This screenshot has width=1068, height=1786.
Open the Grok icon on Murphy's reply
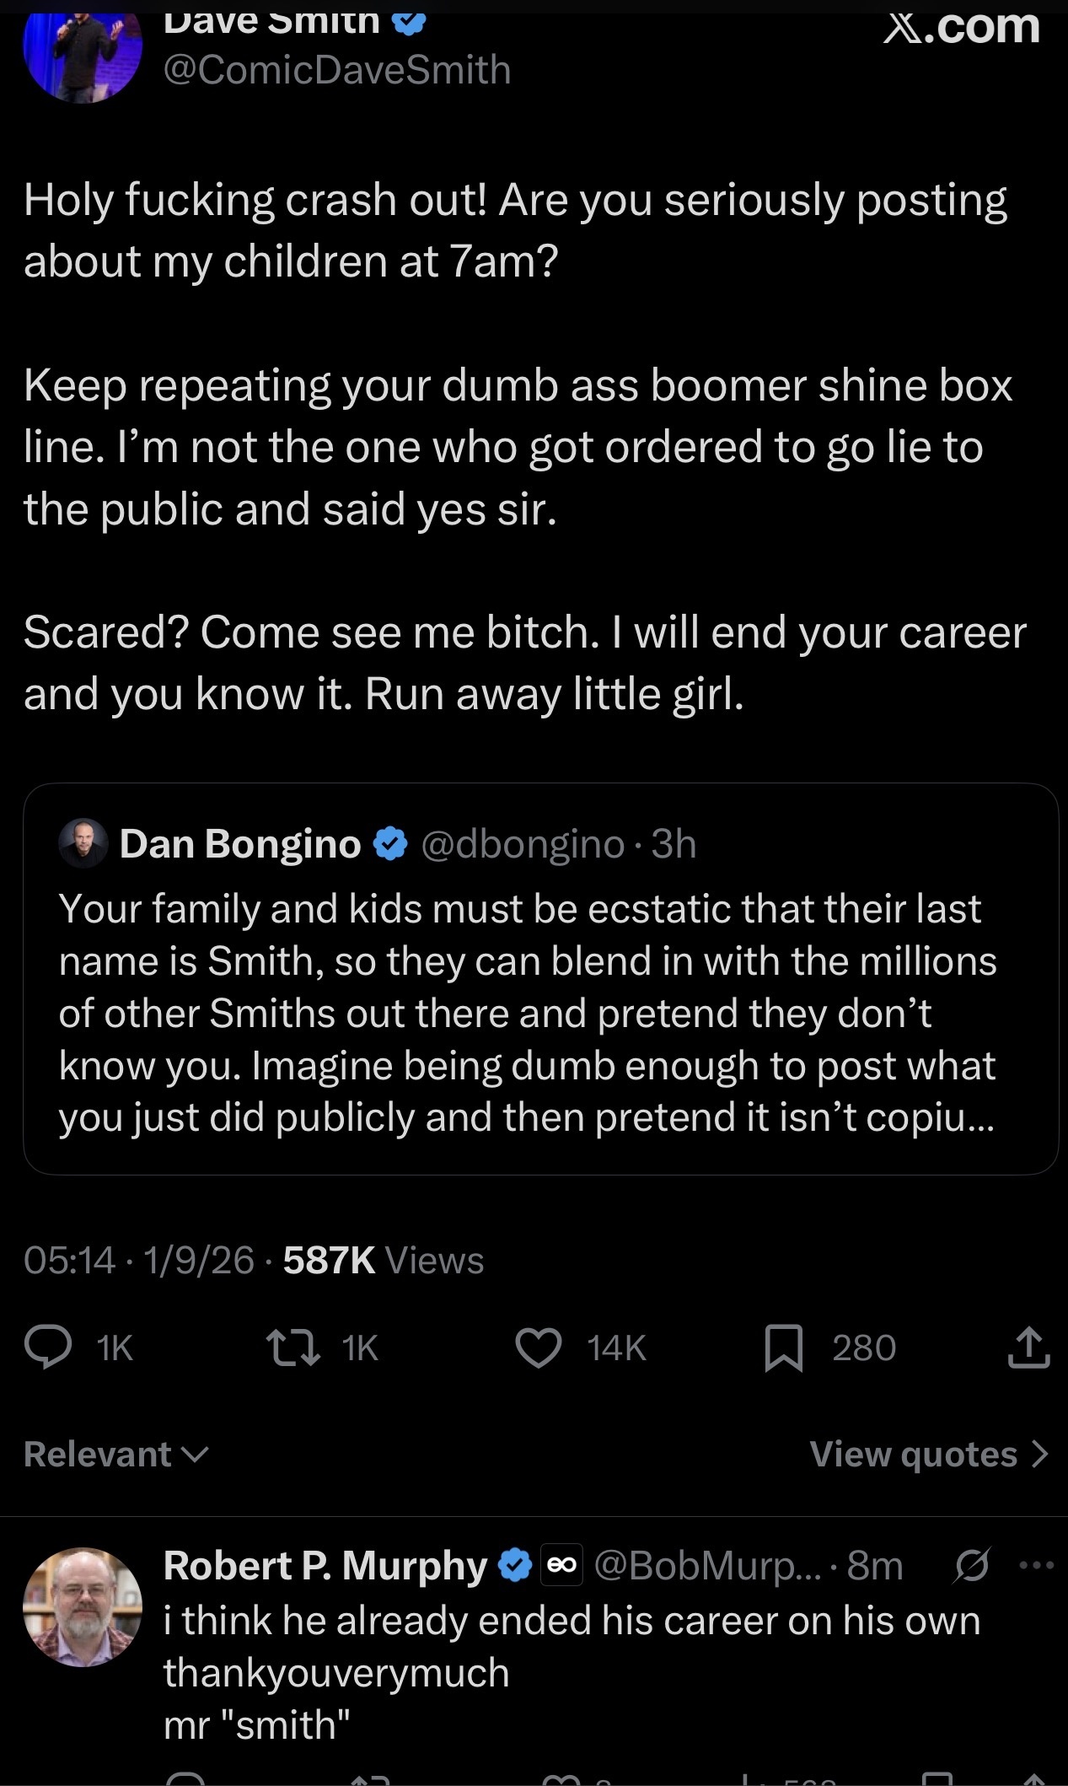[971, 1566]
